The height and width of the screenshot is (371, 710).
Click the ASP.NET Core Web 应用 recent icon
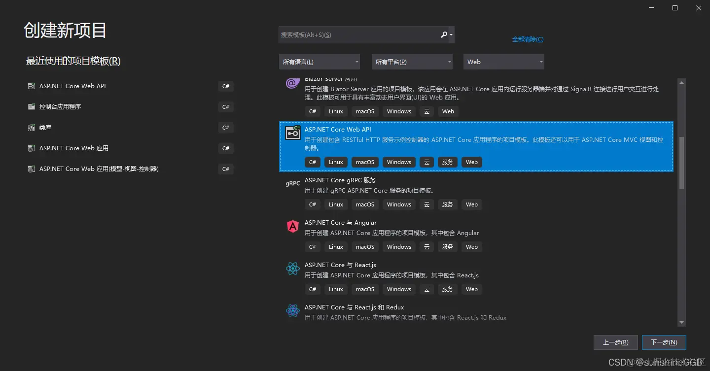[x=31, y=148]
